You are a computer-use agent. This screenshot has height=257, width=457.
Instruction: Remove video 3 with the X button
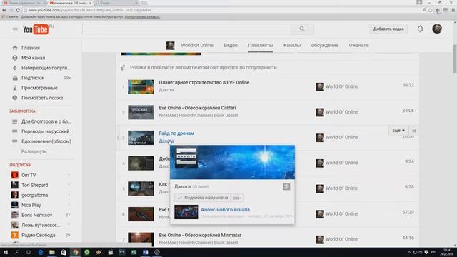pyautogui.click(x=414, y=131)
